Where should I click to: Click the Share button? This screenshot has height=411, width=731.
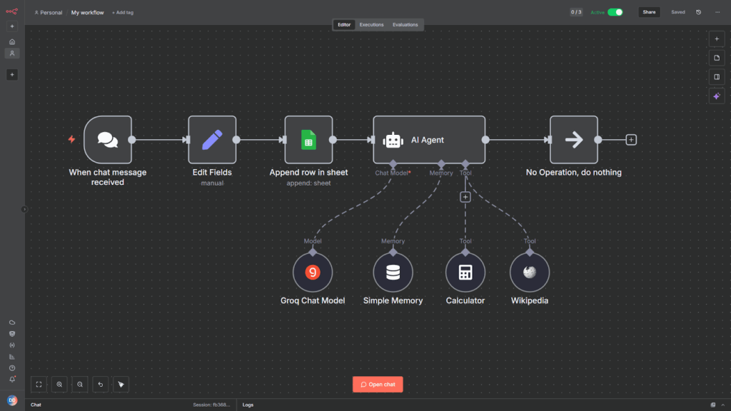coord(648,12)
